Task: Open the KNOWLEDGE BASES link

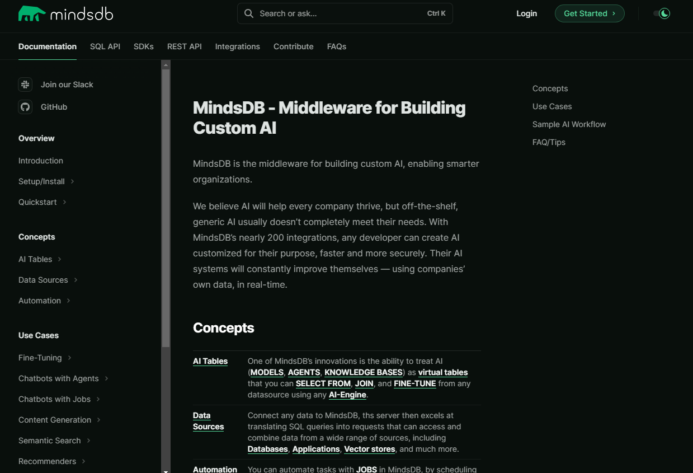Action: pyautogui.click(x=364, y=372)
